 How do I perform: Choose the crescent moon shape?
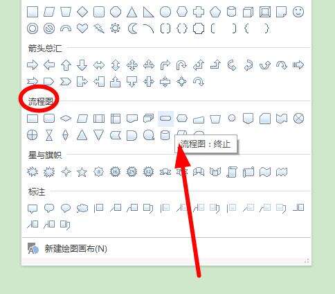(x=132, y=28)
